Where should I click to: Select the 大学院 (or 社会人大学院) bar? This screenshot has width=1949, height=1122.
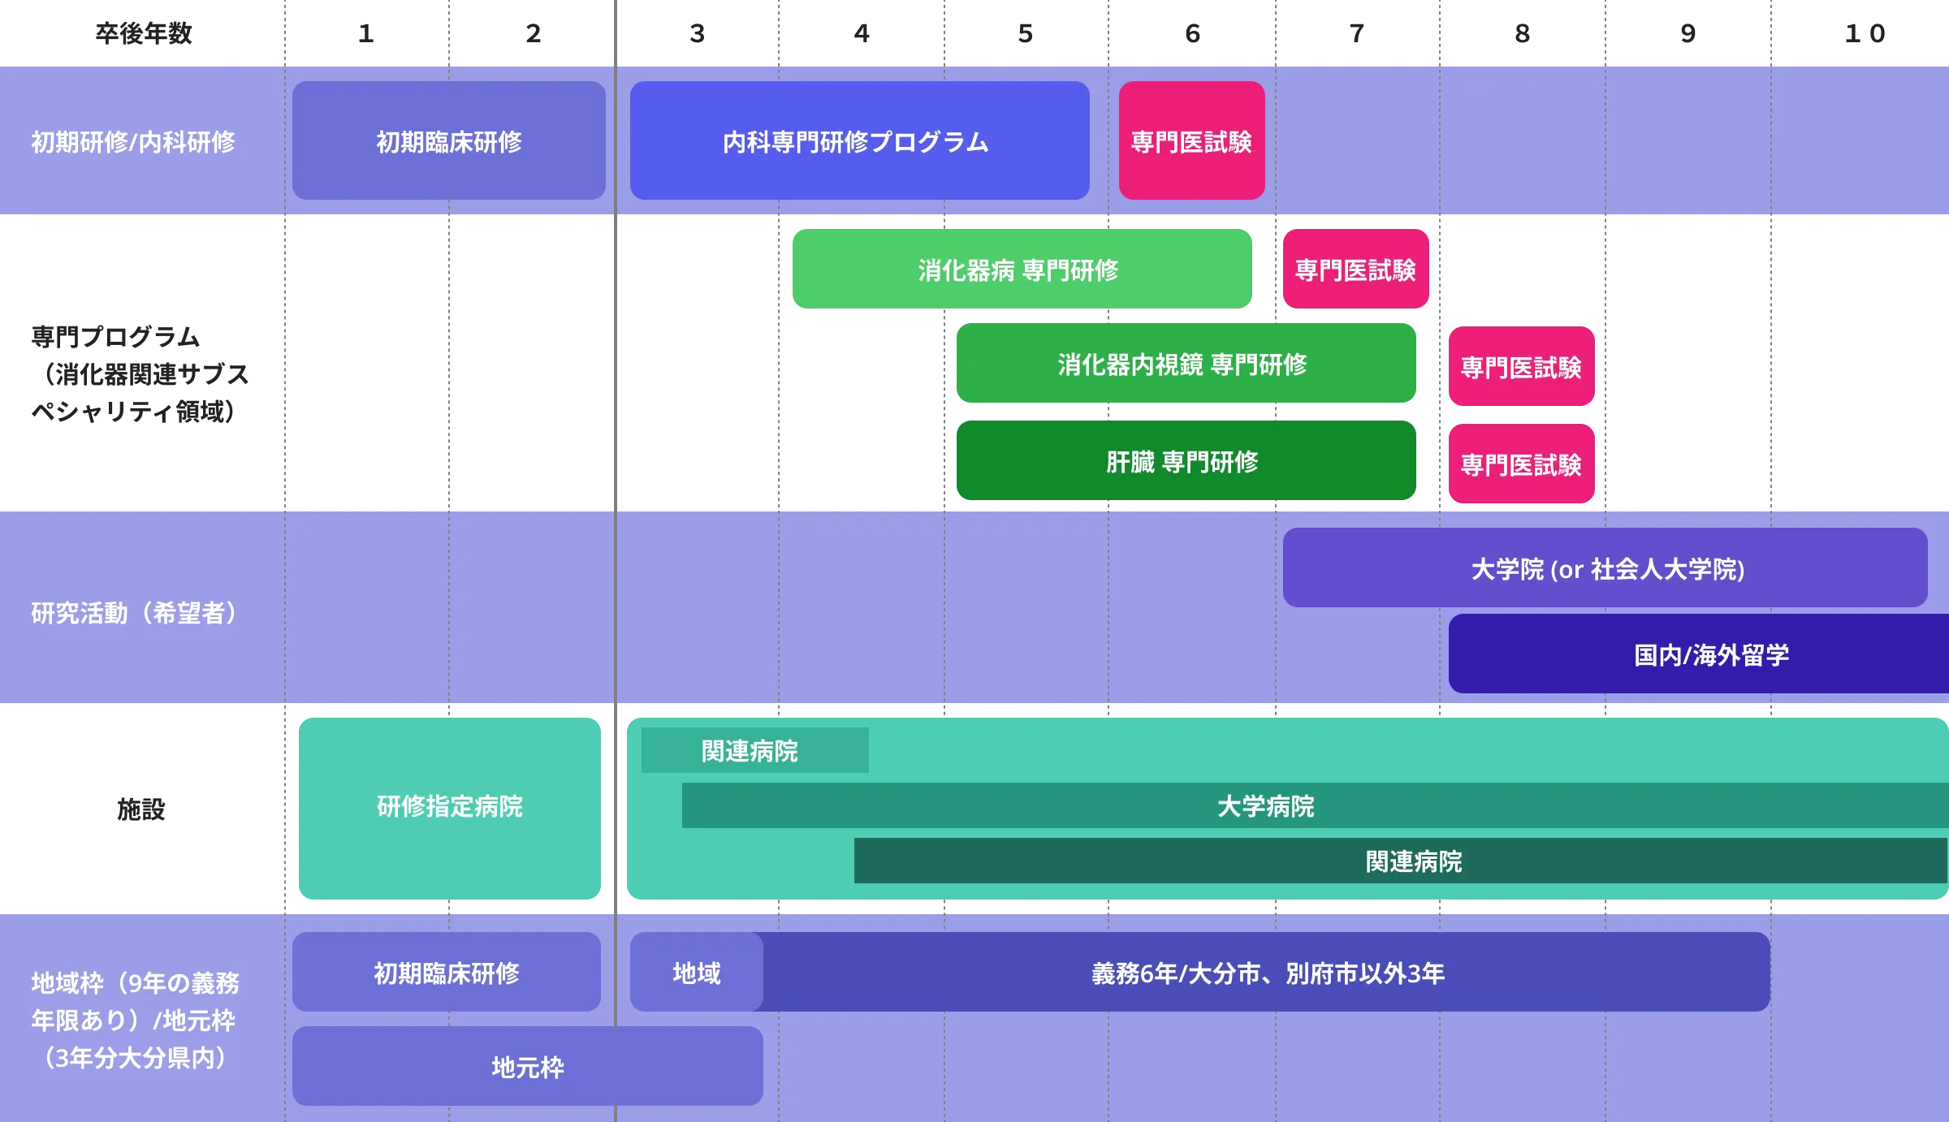[x=1605, y=567]
